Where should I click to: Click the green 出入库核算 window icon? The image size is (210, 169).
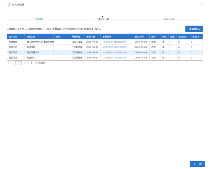point(9,5)
